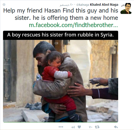Like the tweet with the heart icon
Viewport: 134px width, 130px height.
coord(79,127)
